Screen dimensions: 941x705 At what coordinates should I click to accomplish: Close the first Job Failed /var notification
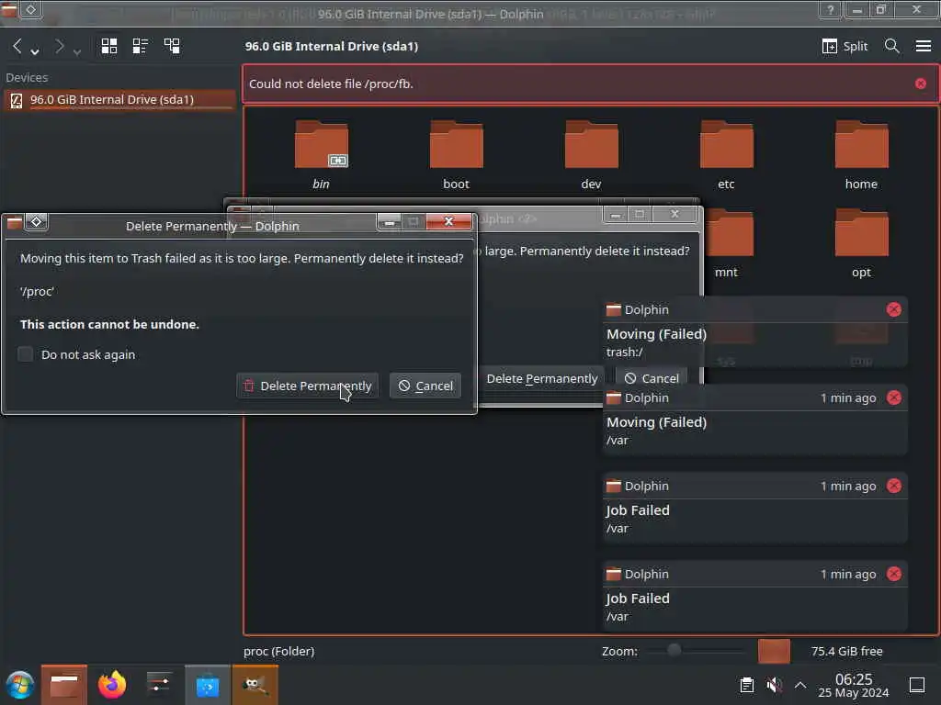tap(893, 486)
